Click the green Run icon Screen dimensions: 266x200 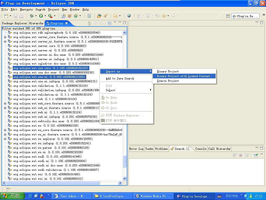point(41,16)
